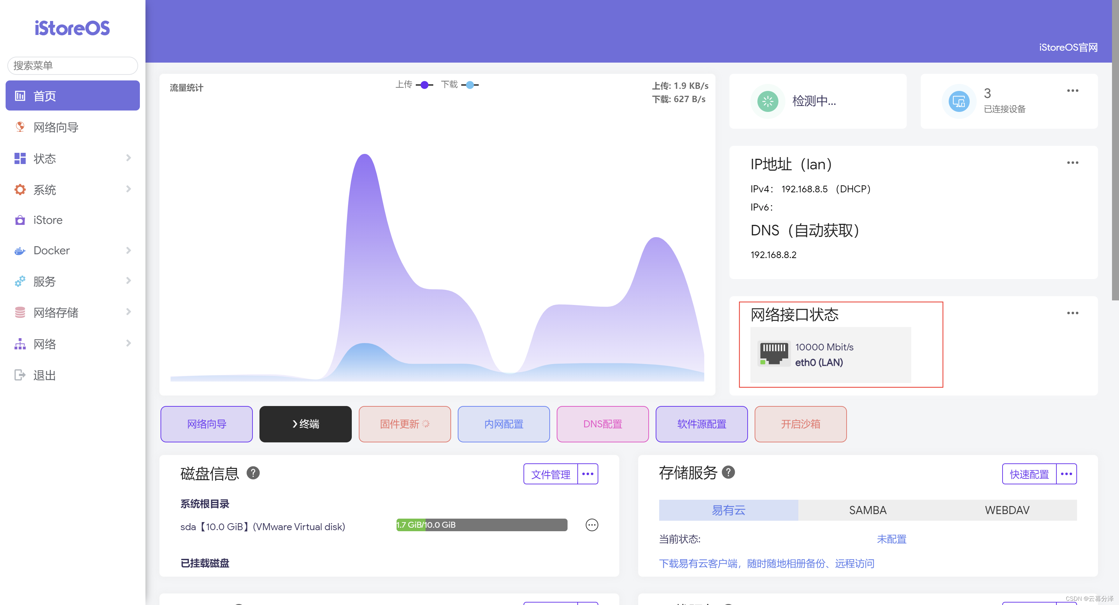The height and width of the screenshot is (605, 1119).
Task: Switch to the SAMBA tab
Action: [x=867, y=510]
